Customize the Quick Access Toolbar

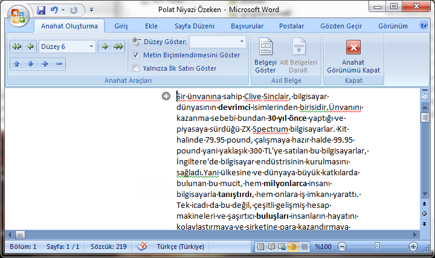click(92, 10)
